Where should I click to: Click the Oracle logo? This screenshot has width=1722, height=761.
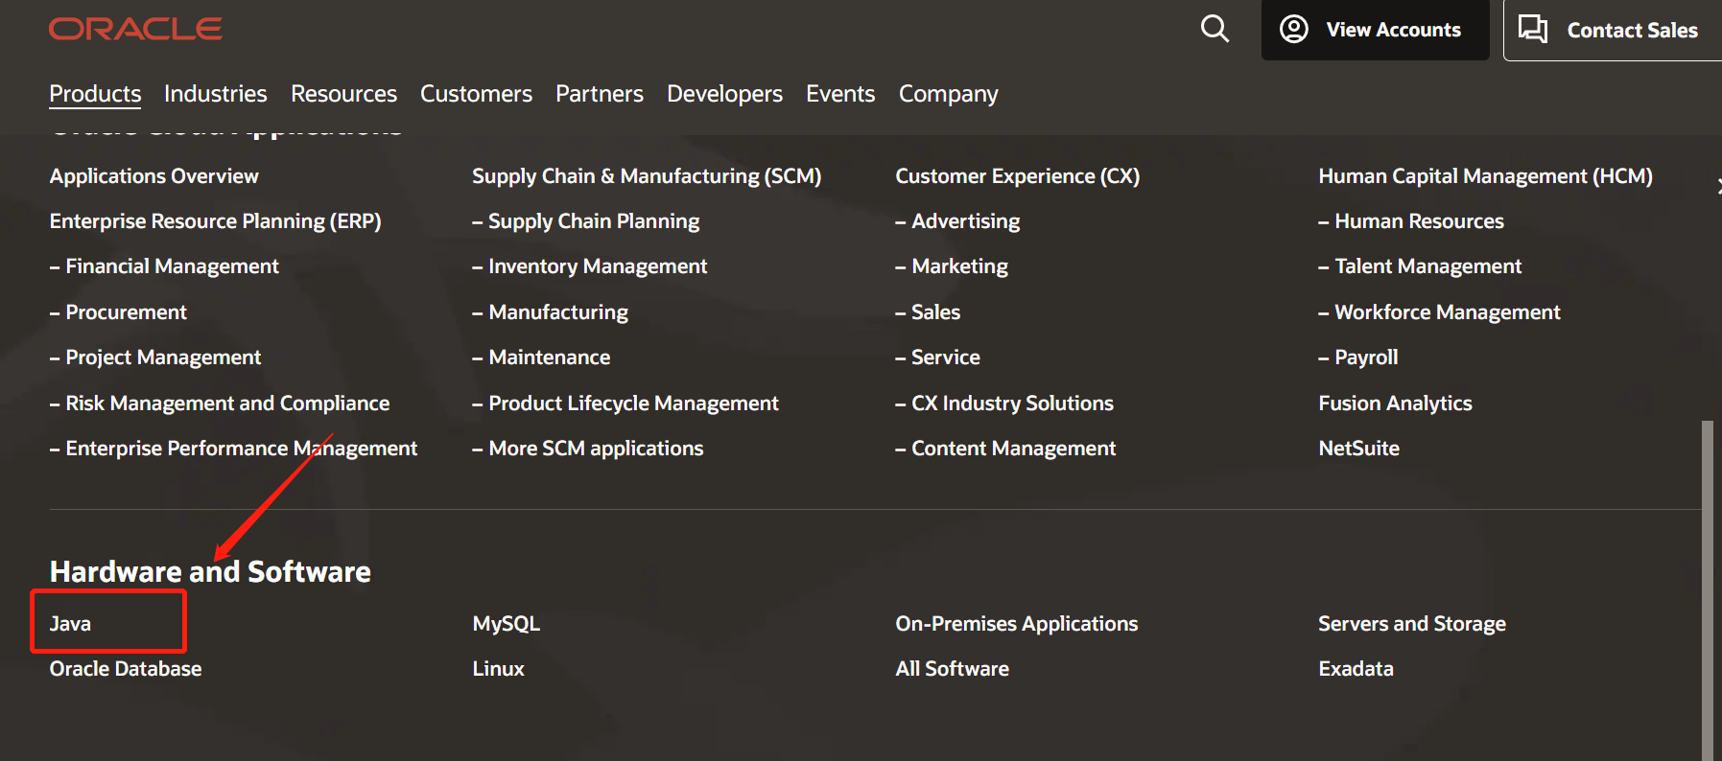(x=135, y=29)
